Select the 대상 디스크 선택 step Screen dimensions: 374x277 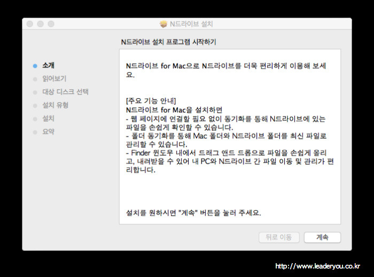(65, 92)
